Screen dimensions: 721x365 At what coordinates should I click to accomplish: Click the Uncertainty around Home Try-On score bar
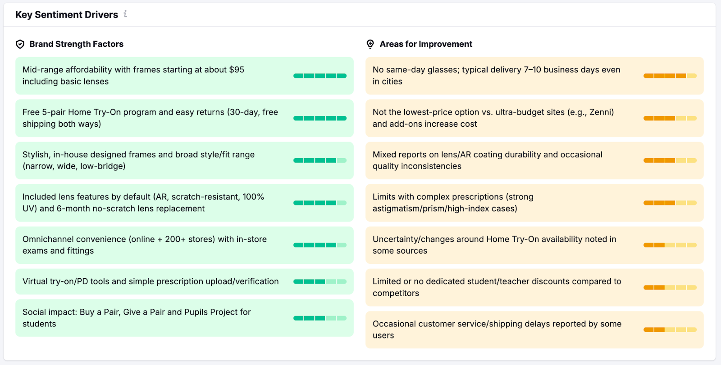670,245
